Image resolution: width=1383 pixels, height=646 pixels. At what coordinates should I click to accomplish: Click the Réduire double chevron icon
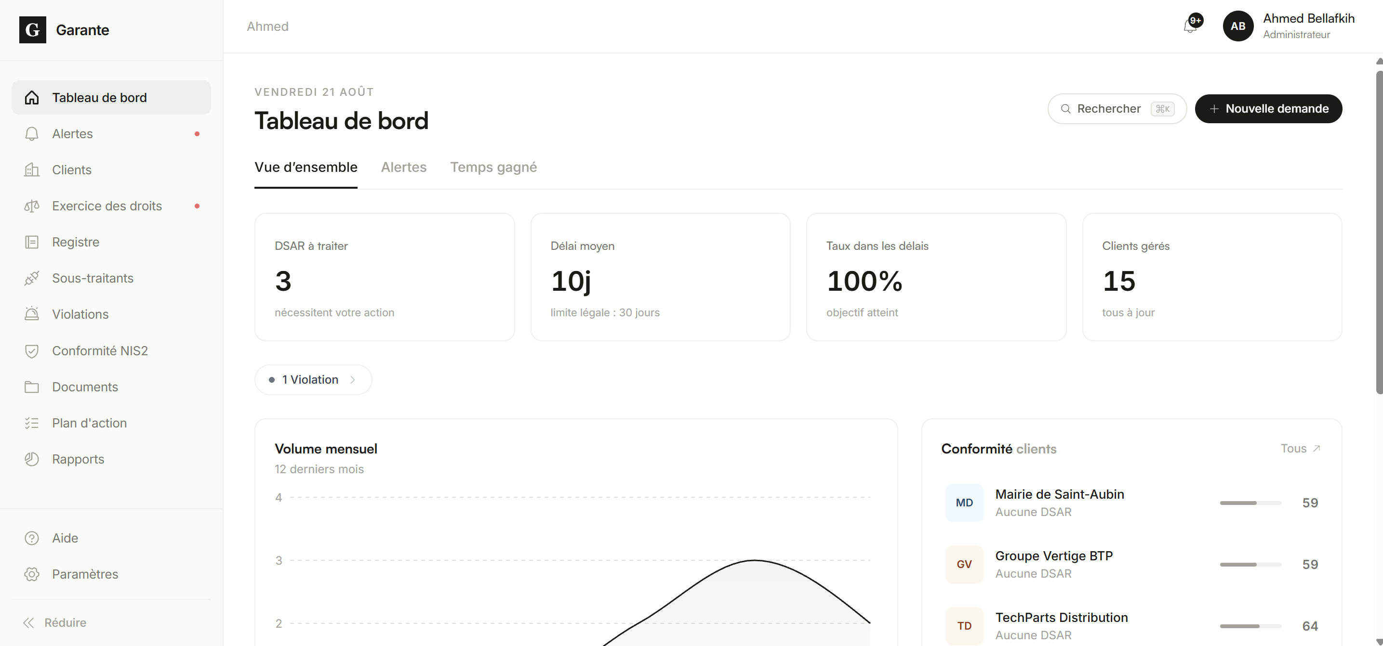point(28,622)
